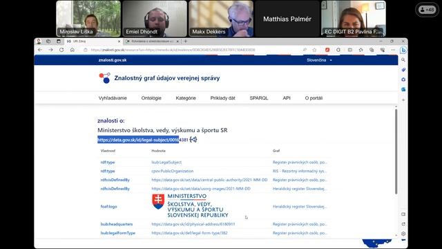Screen dimensions: 442x249
Task: Open the tab actions menu icon
Action: point(59,41)
